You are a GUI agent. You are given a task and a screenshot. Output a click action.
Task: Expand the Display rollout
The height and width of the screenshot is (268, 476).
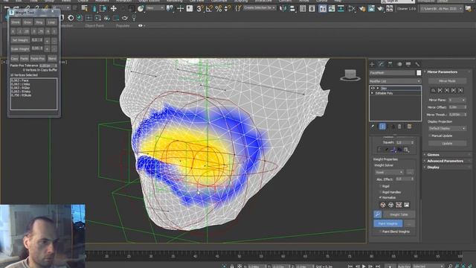coord(433,167)
